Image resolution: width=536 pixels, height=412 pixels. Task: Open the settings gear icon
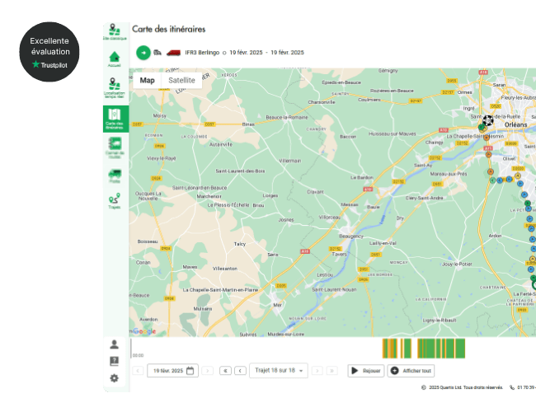click(114, 378)
